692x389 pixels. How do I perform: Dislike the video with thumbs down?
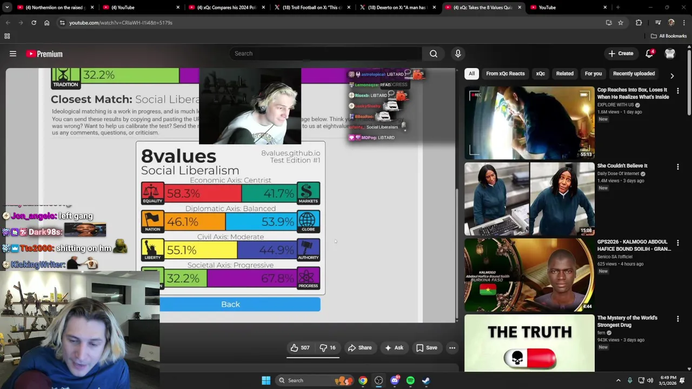tap(327, 348)
